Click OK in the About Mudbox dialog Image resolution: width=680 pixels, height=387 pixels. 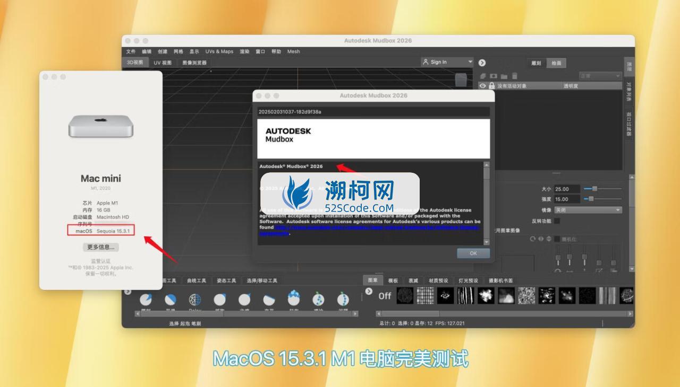tap(473, 253)
